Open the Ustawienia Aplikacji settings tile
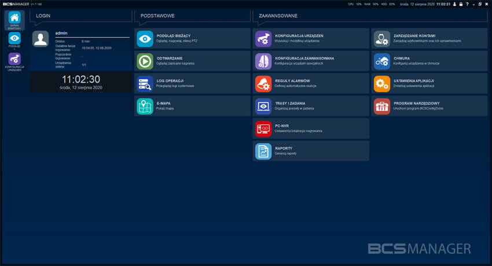Image resolution: width=492 pixels, height=266 pixels. pos(429,84)
